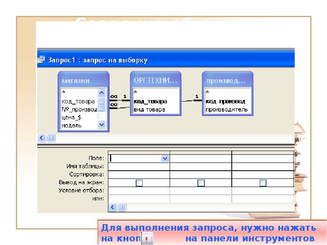This screenshot has width=327, height=245.
Task: Toggle Вывод на экран checkbox in second column
Action: tap(201, 183)
